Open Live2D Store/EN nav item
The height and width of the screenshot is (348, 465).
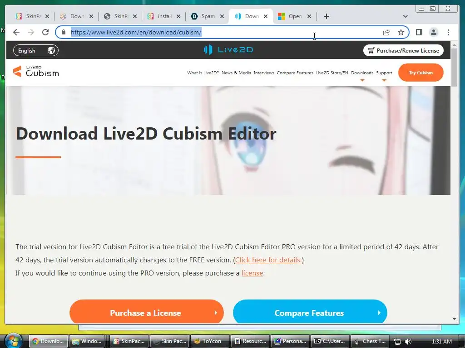coord(332,73)
